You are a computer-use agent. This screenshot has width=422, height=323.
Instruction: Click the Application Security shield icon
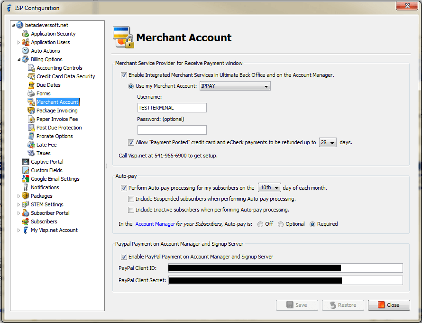tap(25, 34)
